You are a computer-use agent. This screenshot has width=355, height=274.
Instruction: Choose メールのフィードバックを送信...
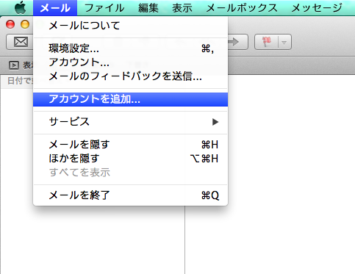tap(130, 76)
